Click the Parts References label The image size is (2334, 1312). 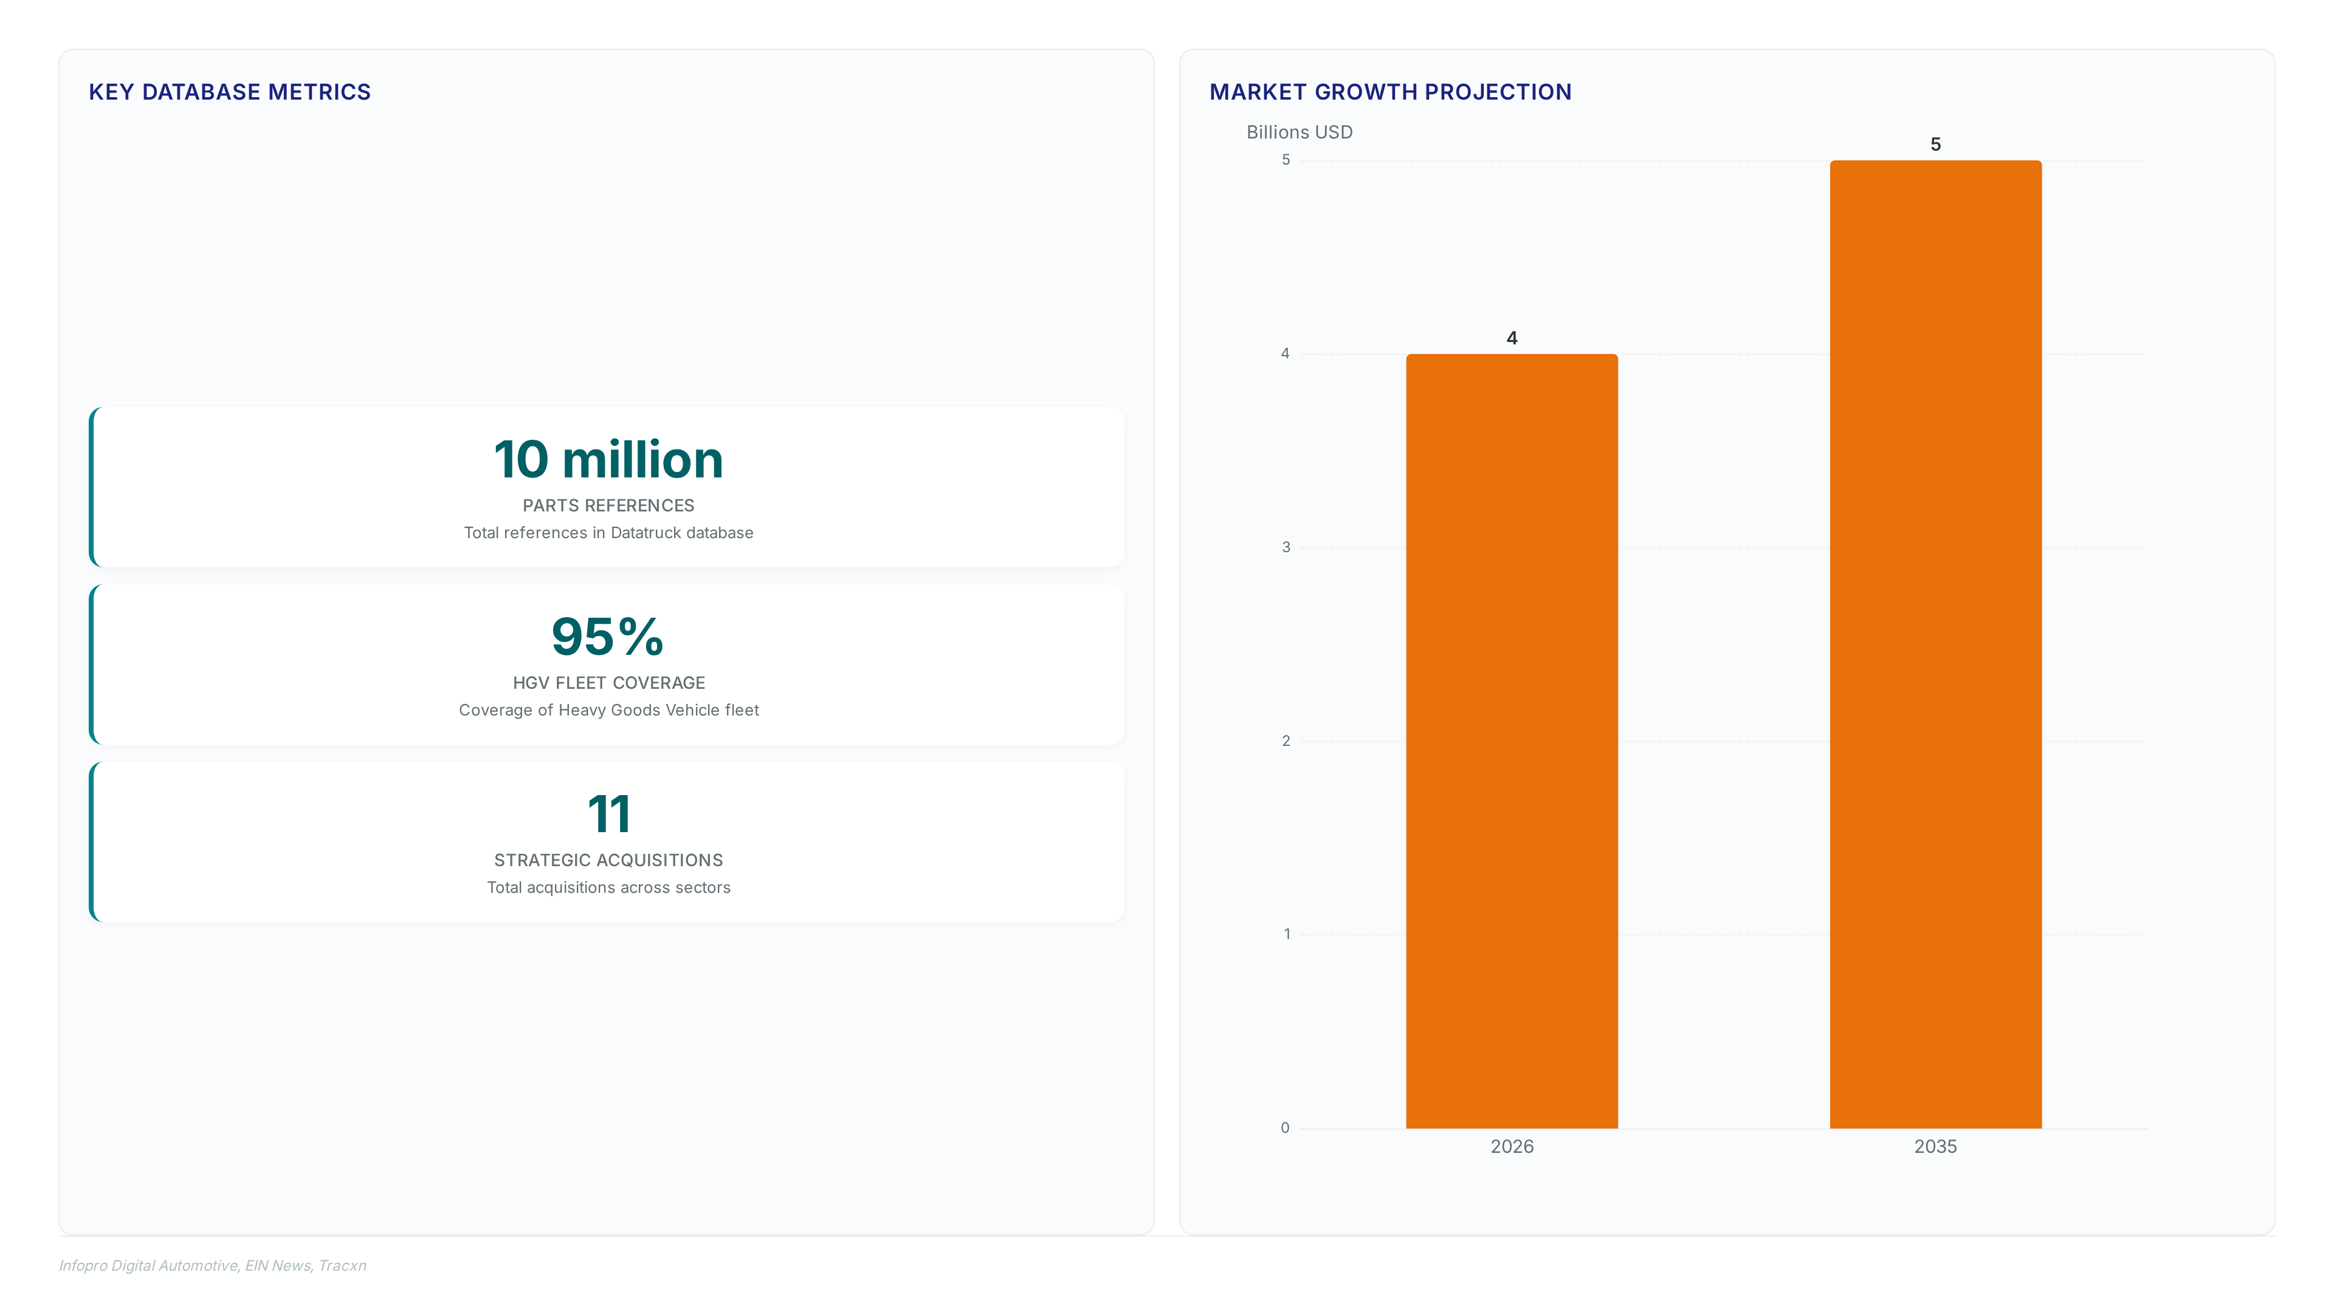pyautogui.click(x=608, y=505)
